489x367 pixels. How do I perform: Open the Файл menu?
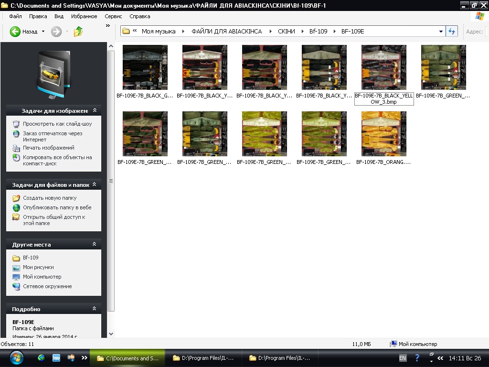pos(15,16)
